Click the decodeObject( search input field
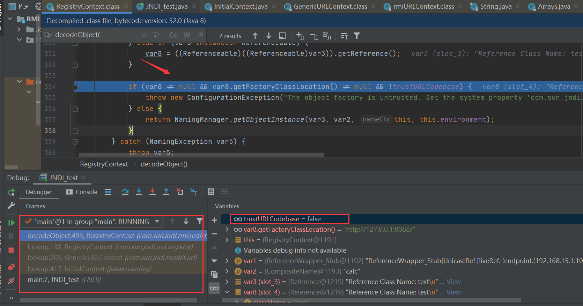This screenshot has height=306, width=583. point(96,35)
